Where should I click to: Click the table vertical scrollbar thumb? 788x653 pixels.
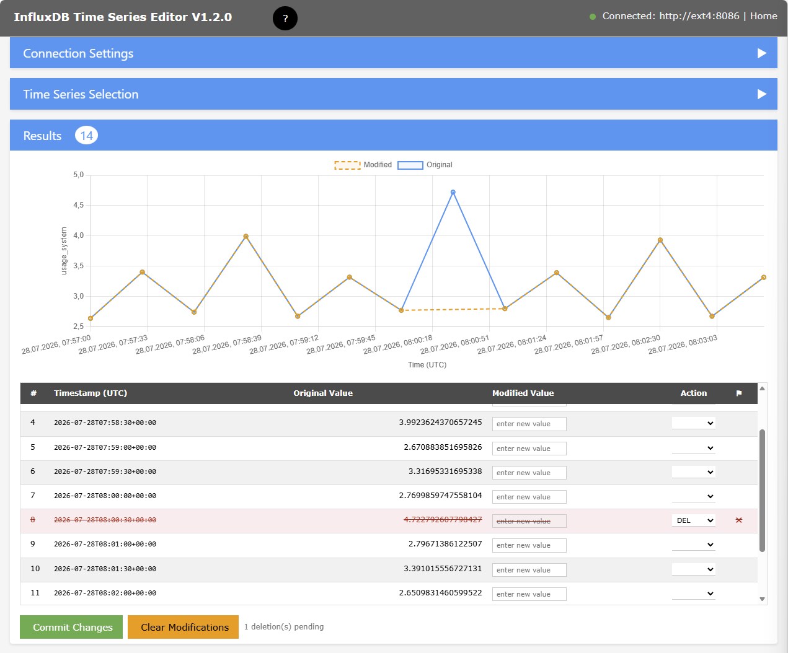point(762,490)
